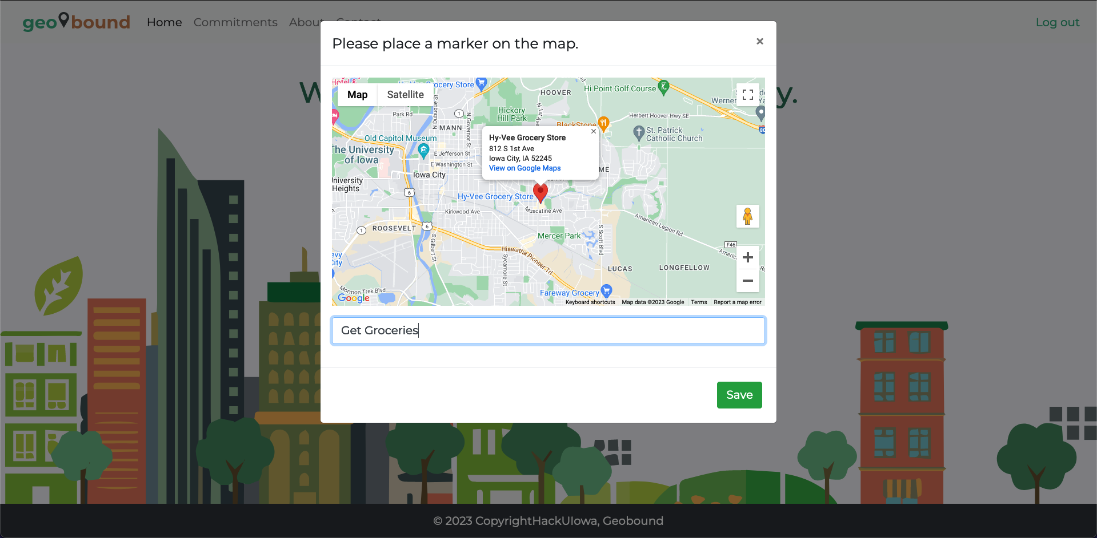The height and width of the screenshot is (538, 1097).
Task: Click the Hi Point Golf Course pin
Action: (x=663, y=87)
